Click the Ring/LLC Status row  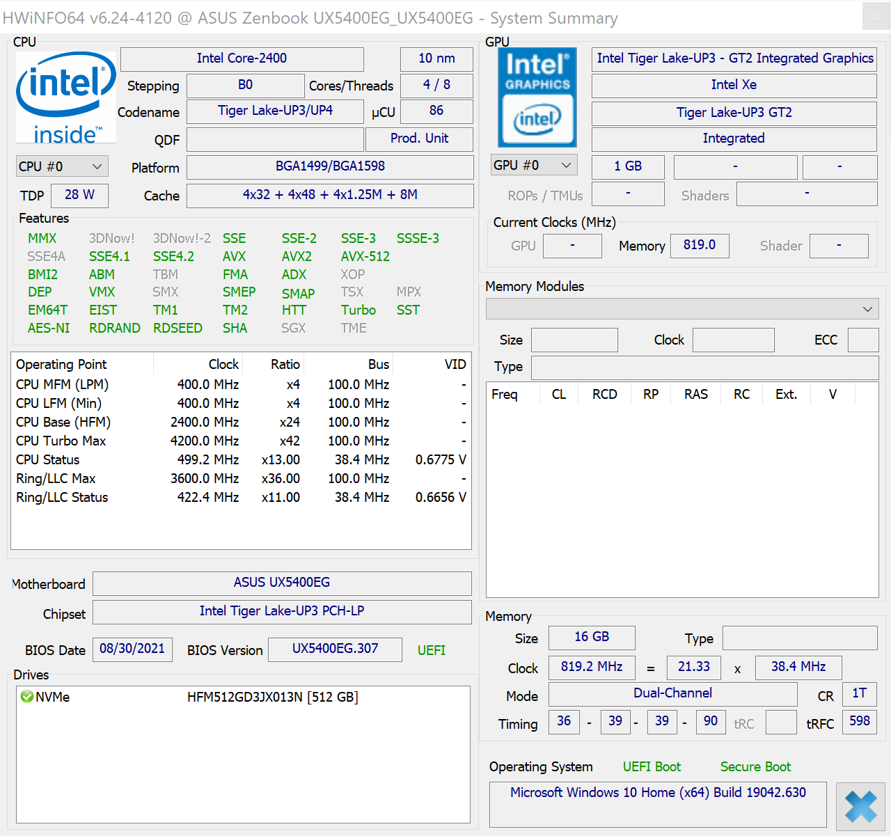[240, 498]
